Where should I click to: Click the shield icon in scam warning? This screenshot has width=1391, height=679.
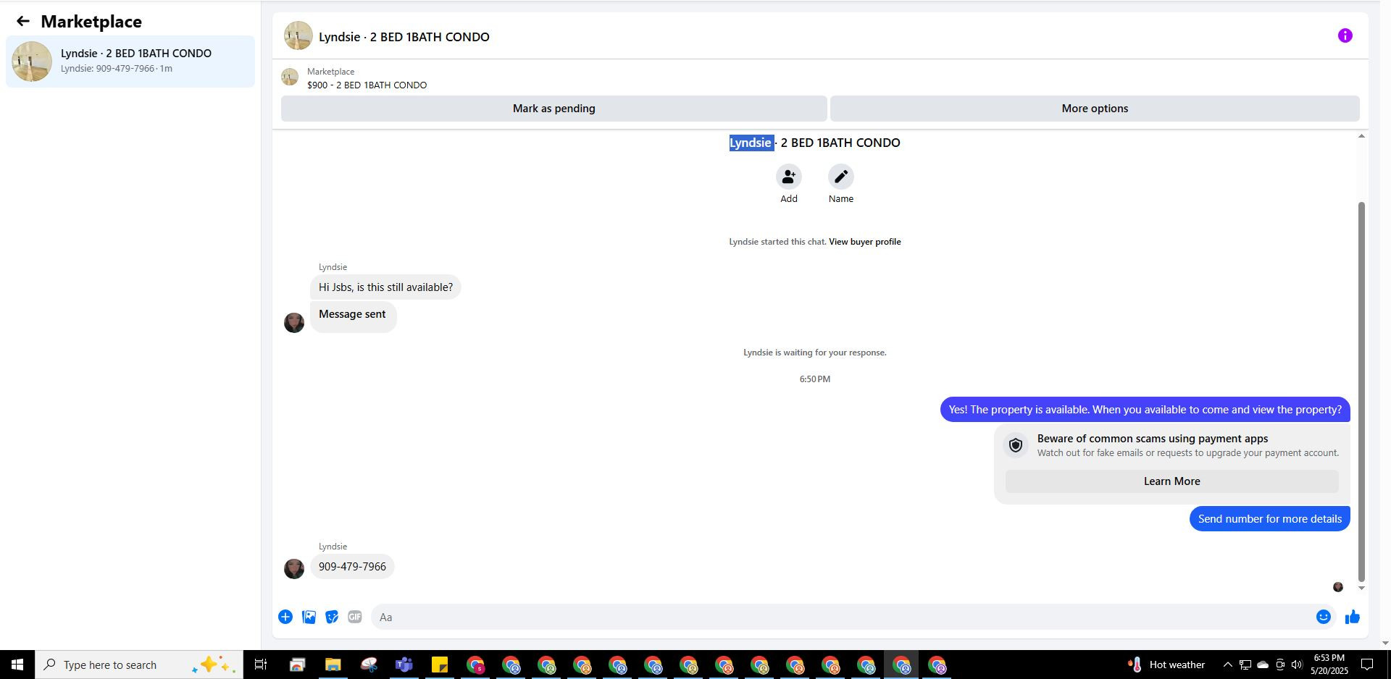click(1016, 445)
